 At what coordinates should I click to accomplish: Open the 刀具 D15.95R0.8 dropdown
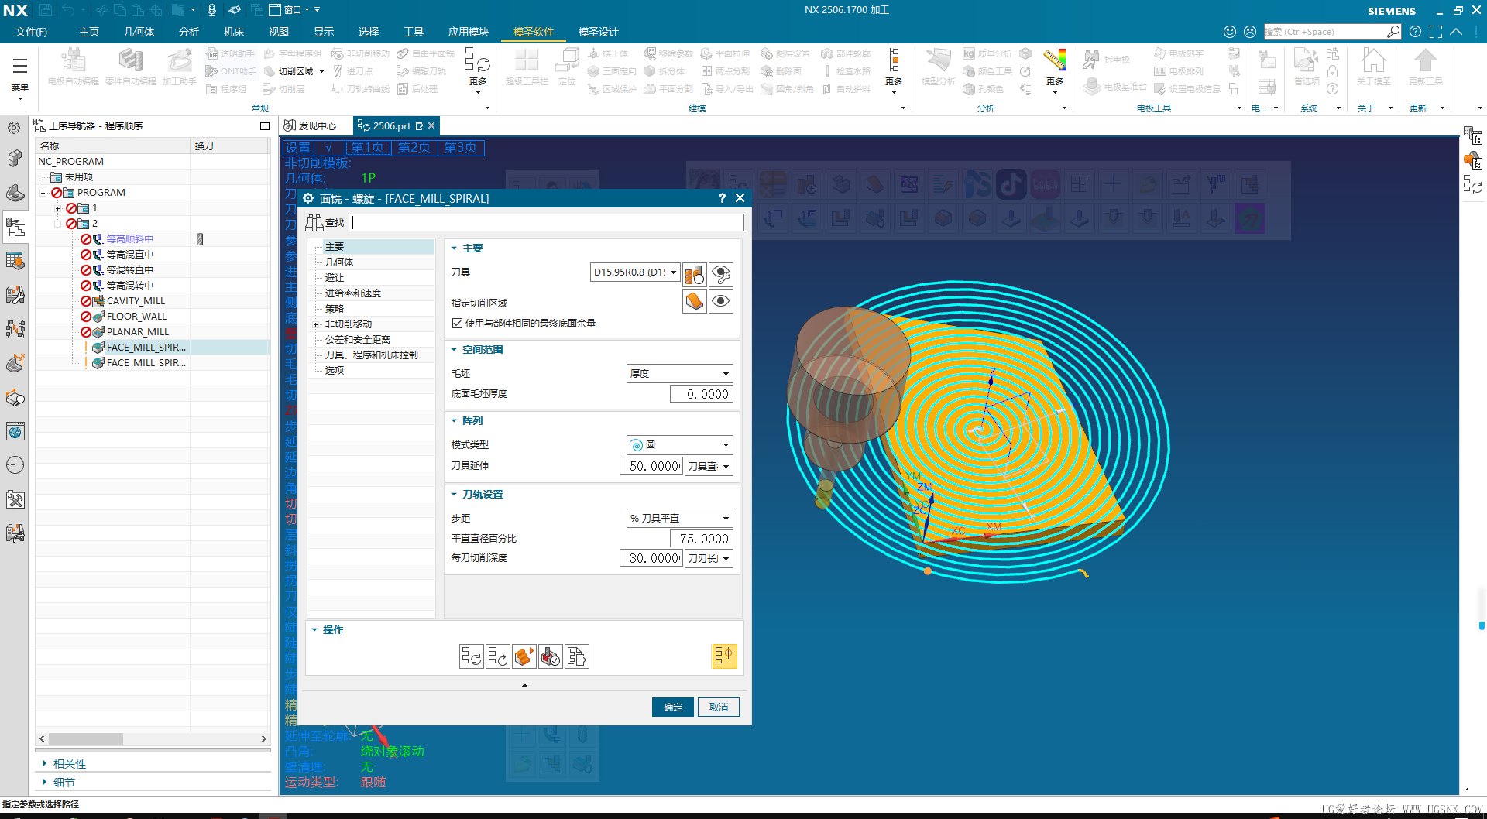point(674,272)
